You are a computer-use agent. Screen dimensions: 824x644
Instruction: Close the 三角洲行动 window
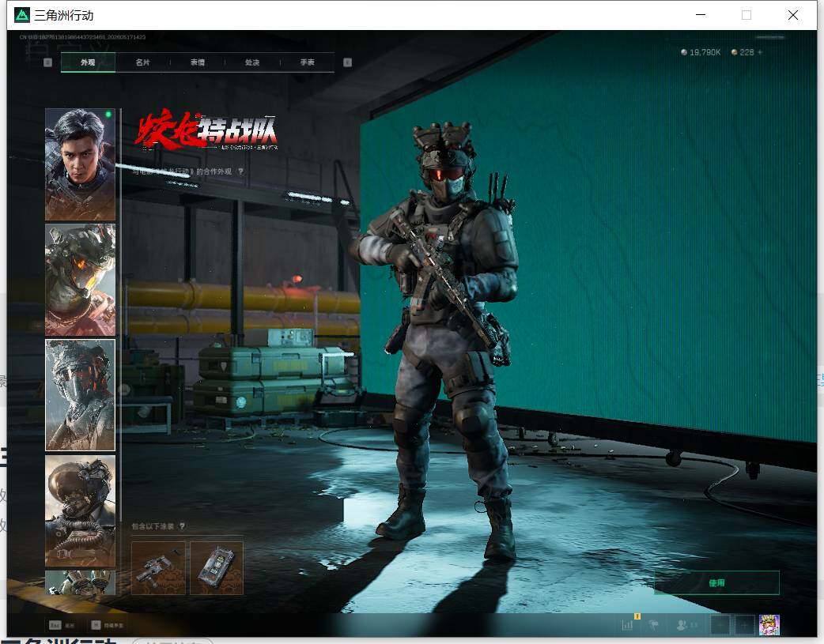coord(793,15)
